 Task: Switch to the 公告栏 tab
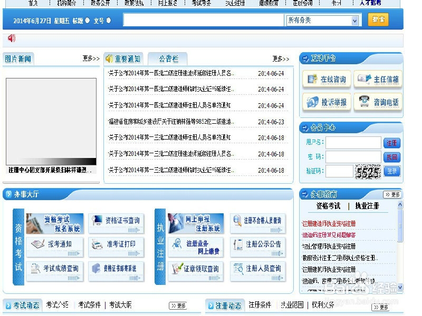pos(168,59)
